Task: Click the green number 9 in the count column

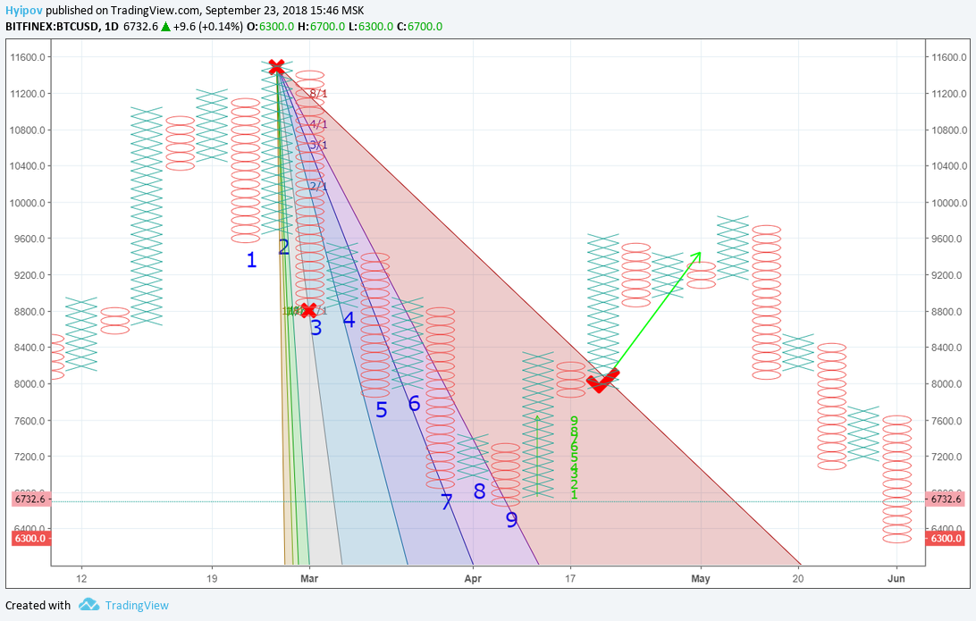Action: pos(574,422)
